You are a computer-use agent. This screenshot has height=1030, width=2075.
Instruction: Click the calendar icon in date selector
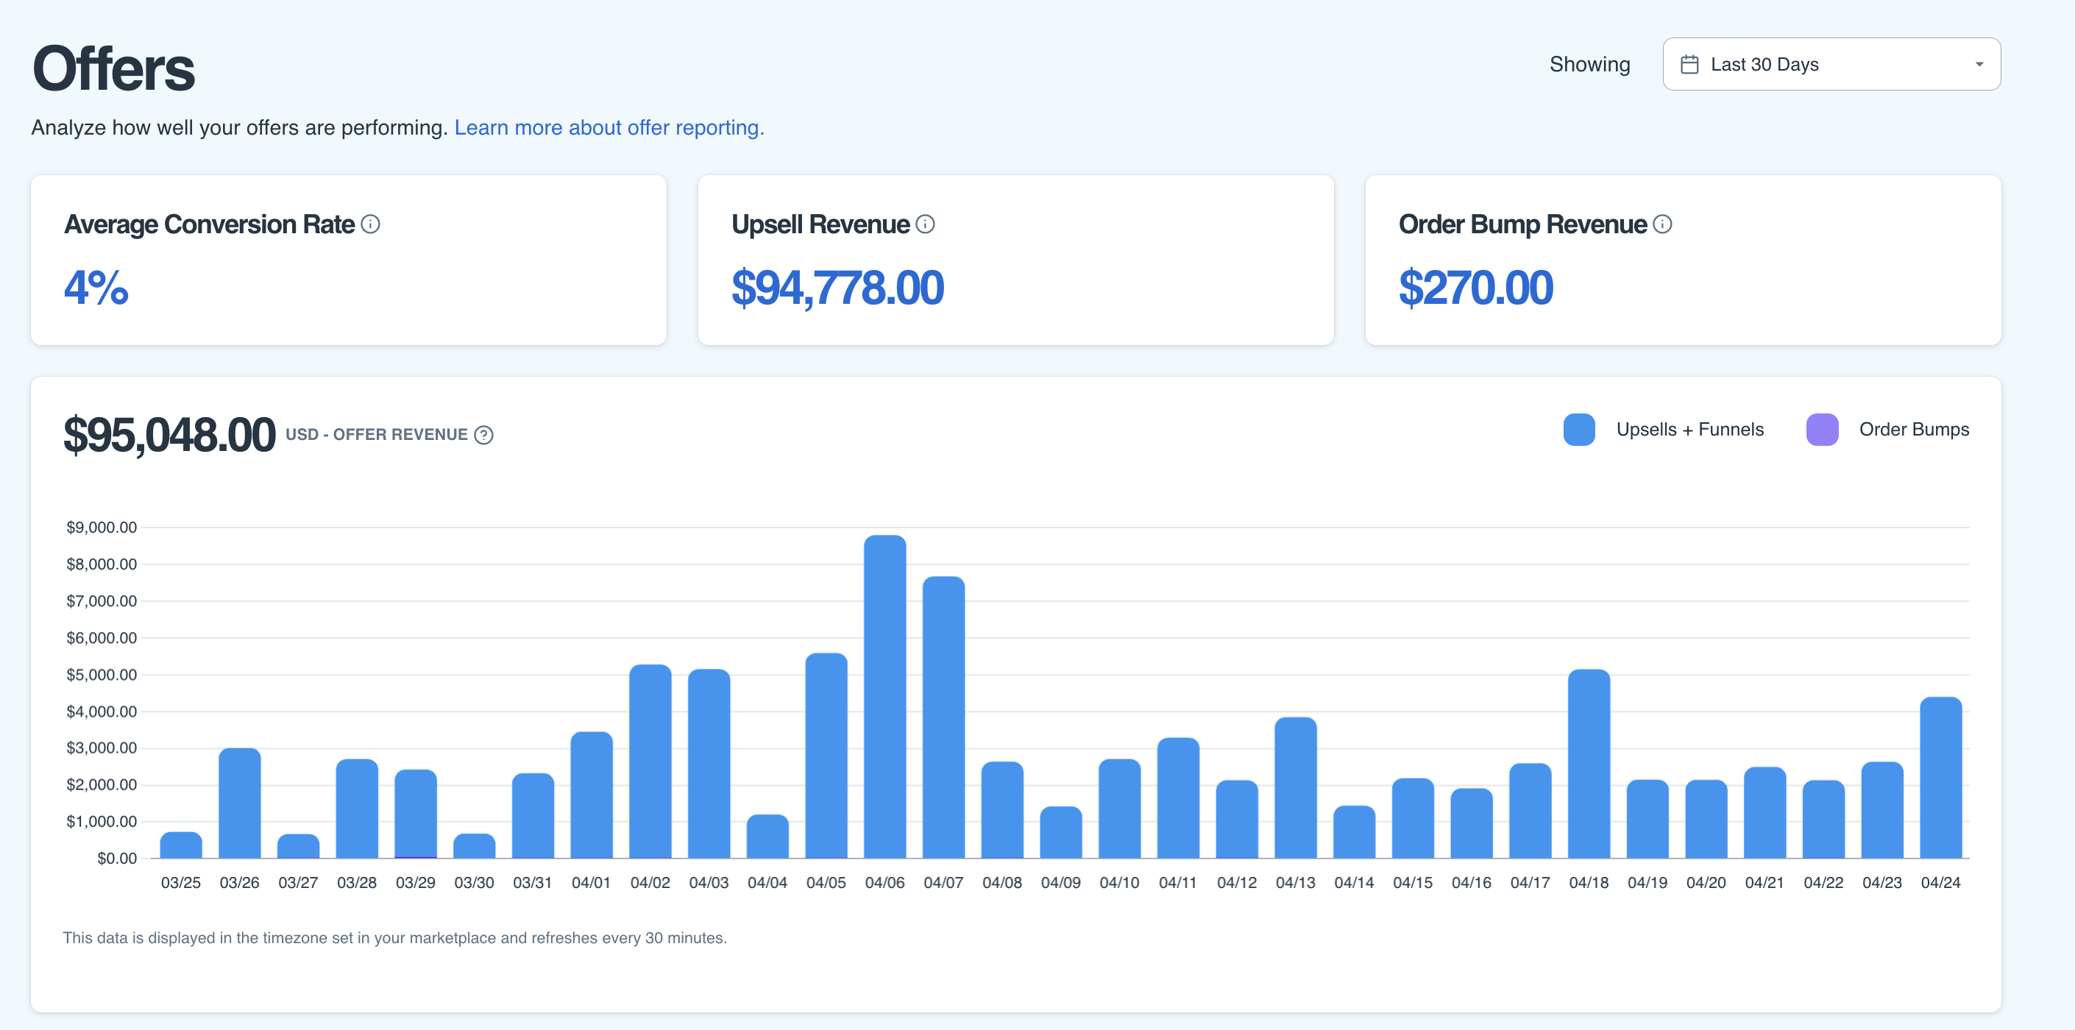coord(1689,65)
